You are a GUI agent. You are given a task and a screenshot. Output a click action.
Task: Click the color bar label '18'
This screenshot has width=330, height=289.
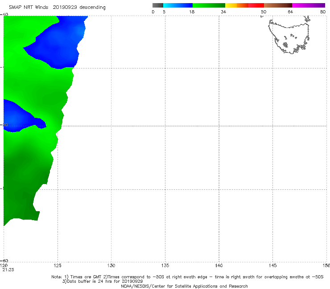click(x=192, y=12)
